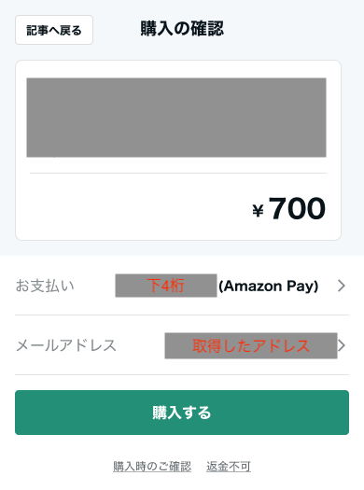Expand payment options with the Amazon Pay chevron
The height and width of the screenshot is (490, 364).
coord(342,286)
